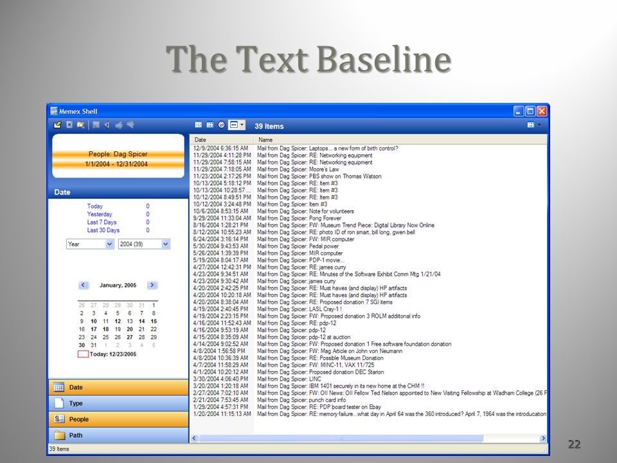
Task: Click the Yesterday filter link
Action: [100, 214]
